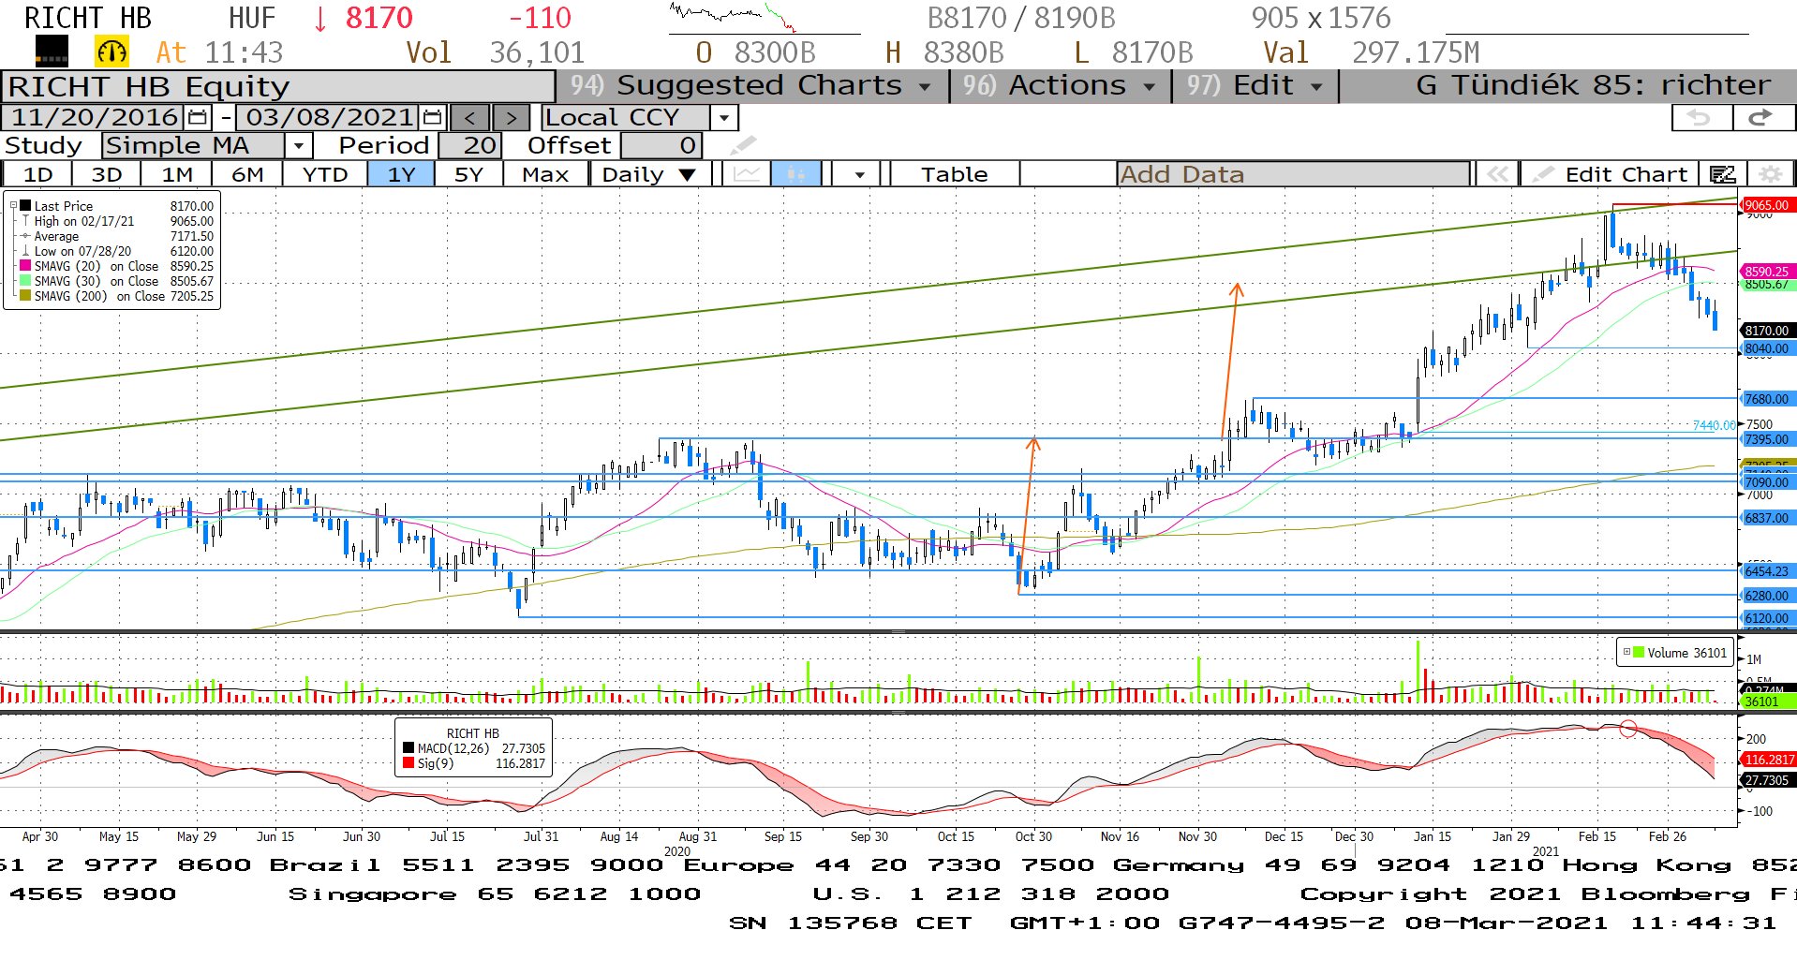Screen dimensions: 1797x960
Task: Expand the Edit menu
Action: [x=1255, y=85]
